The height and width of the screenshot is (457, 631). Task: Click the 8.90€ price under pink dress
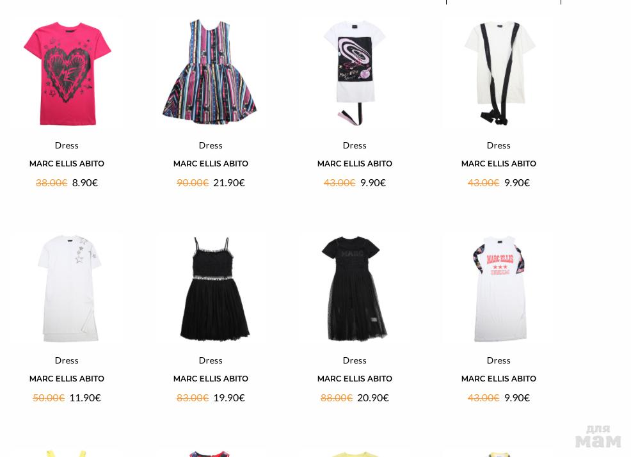(85, 183)
